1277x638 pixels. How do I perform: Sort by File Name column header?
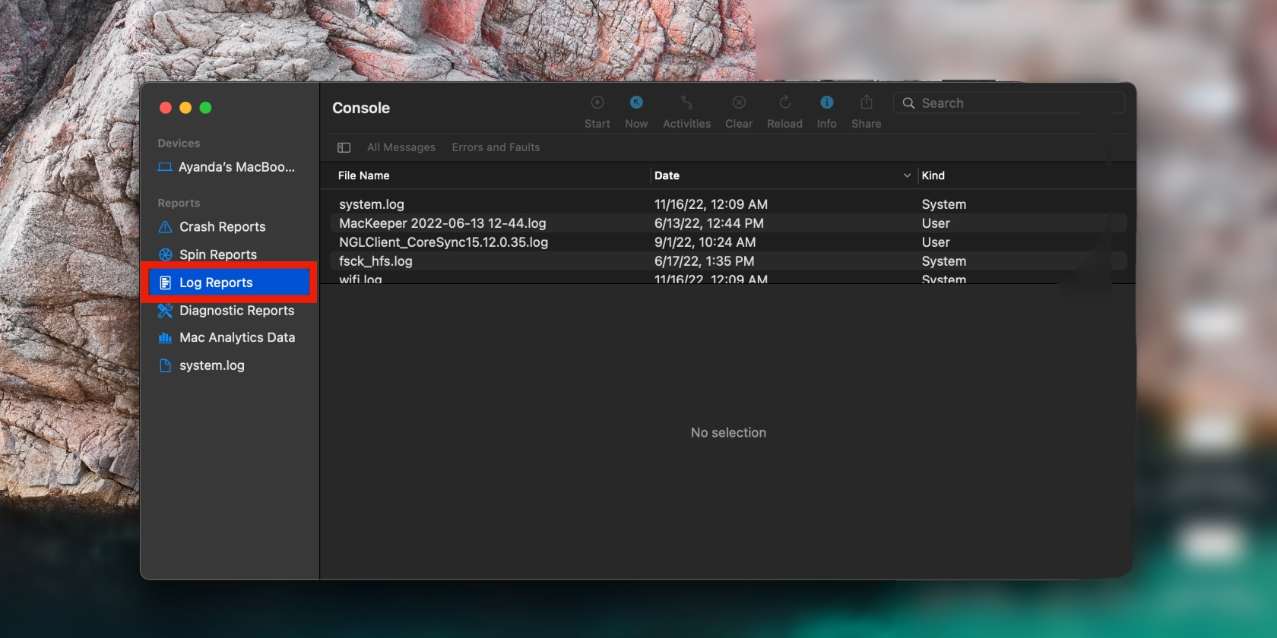pos(363,175)
